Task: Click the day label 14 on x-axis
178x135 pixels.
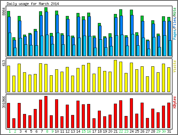Action: (78, 131)
